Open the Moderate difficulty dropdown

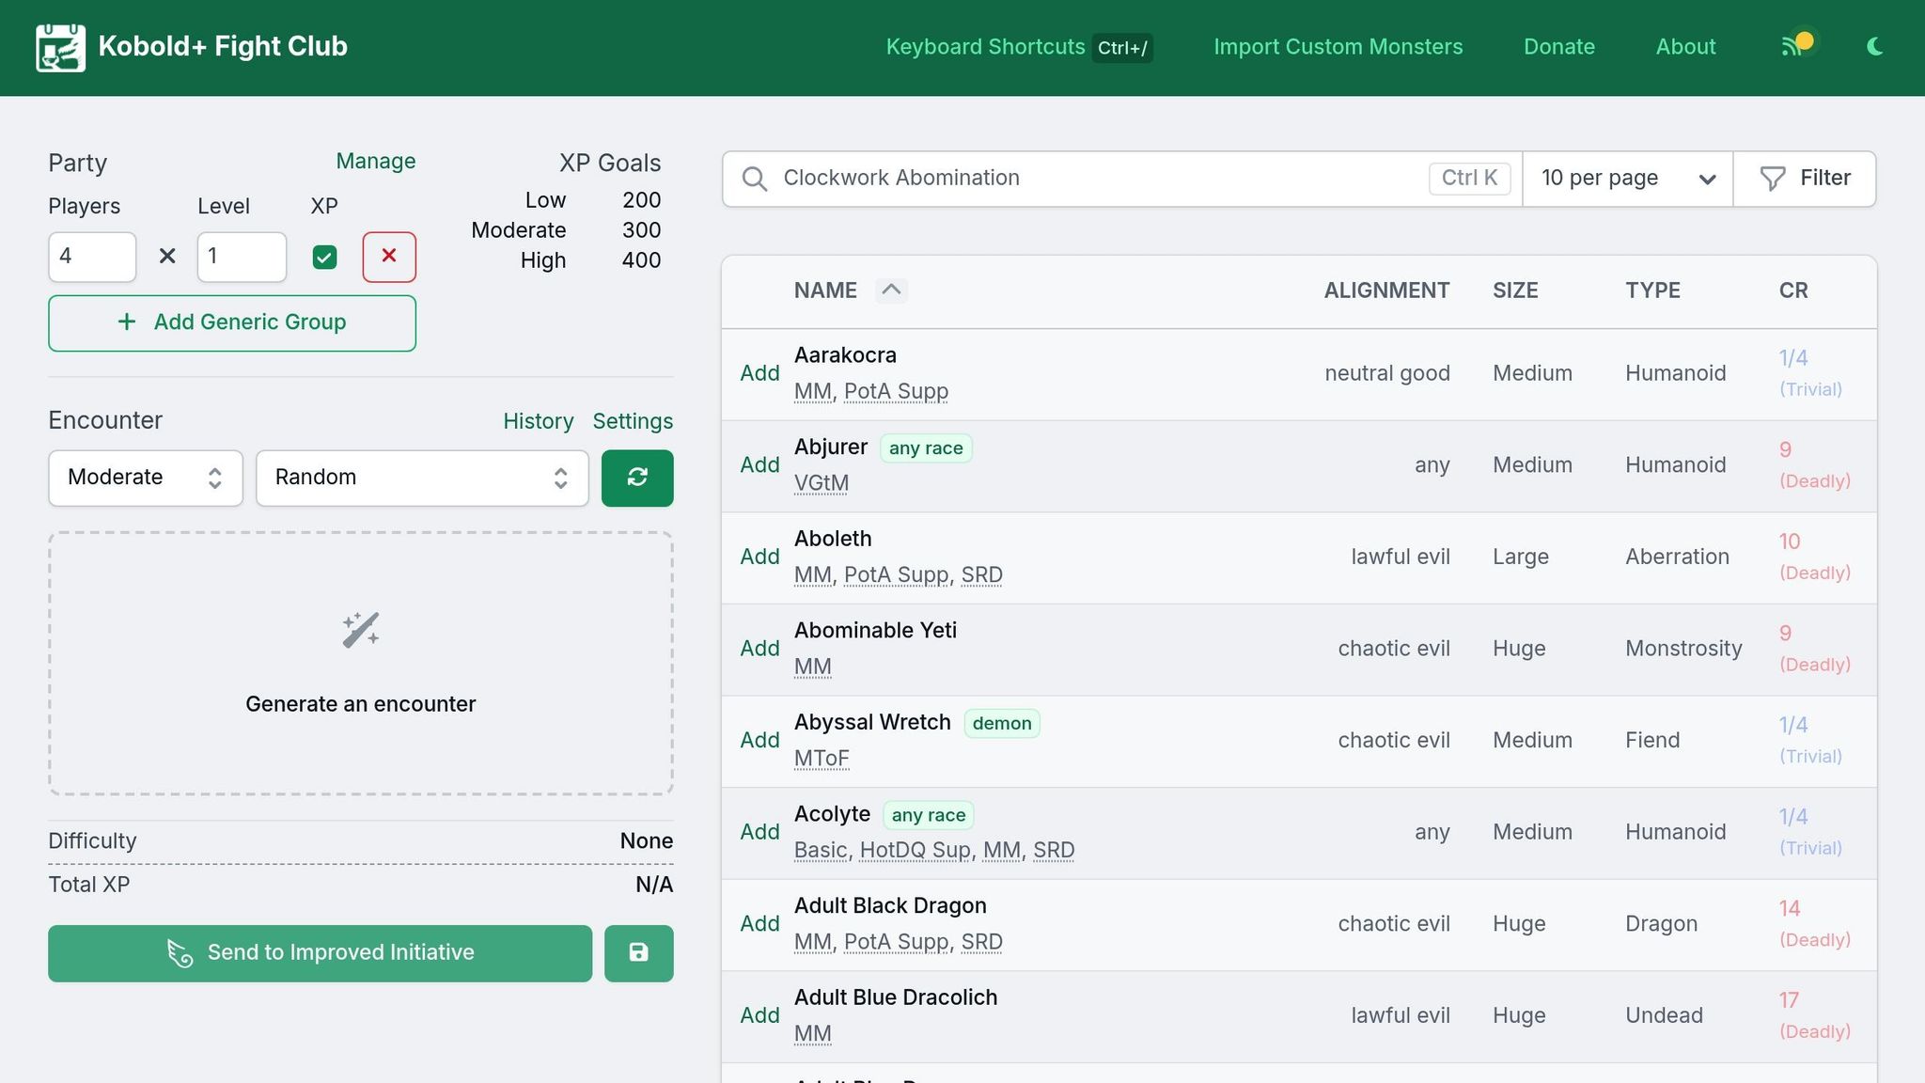click(146, 478)
